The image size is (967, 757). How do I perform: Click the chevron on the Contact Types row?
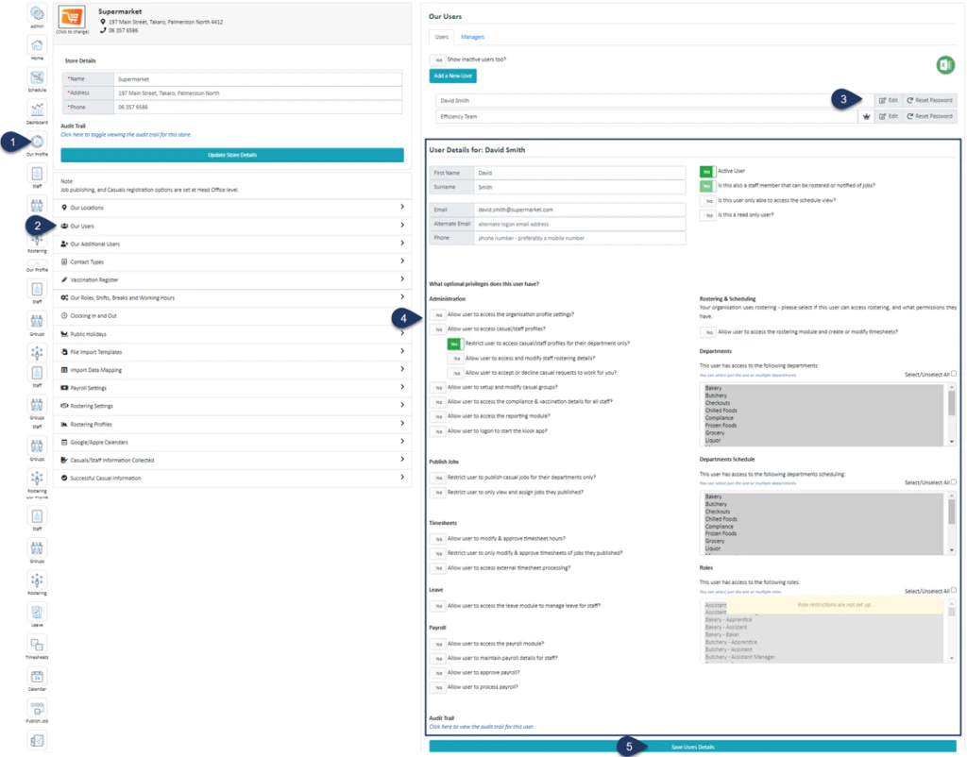(402, 261)
